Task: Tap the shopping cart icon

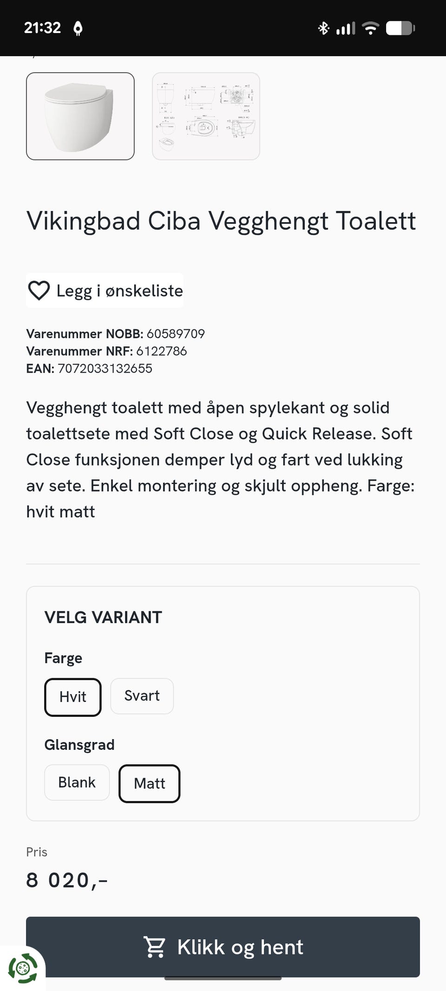Action: pos(155,947)
